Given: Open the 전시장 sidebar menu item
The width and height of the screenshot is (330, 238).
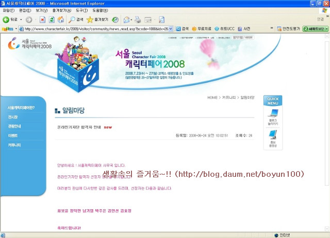Looking at the screenshot, I should 13,117.
